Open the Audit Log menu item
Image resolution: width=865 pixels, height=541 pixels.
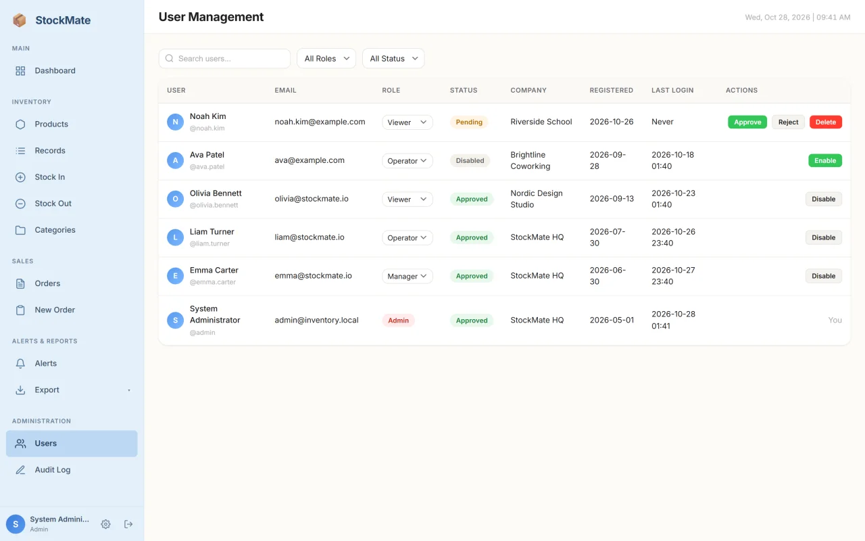coord(72,469)
